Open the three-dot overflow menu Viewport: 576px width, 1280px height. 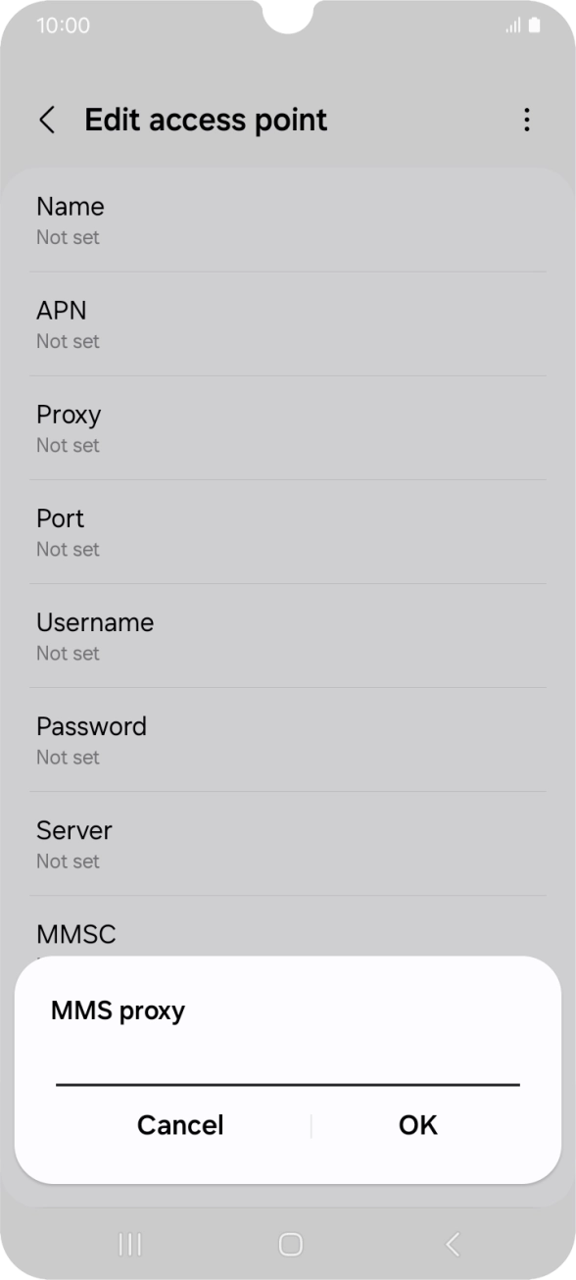pyautogui.click(x=527, y=119)
